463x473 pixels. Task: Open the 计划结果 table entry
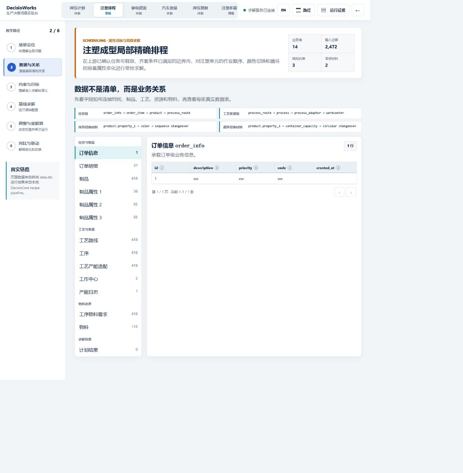pos(108,350)
